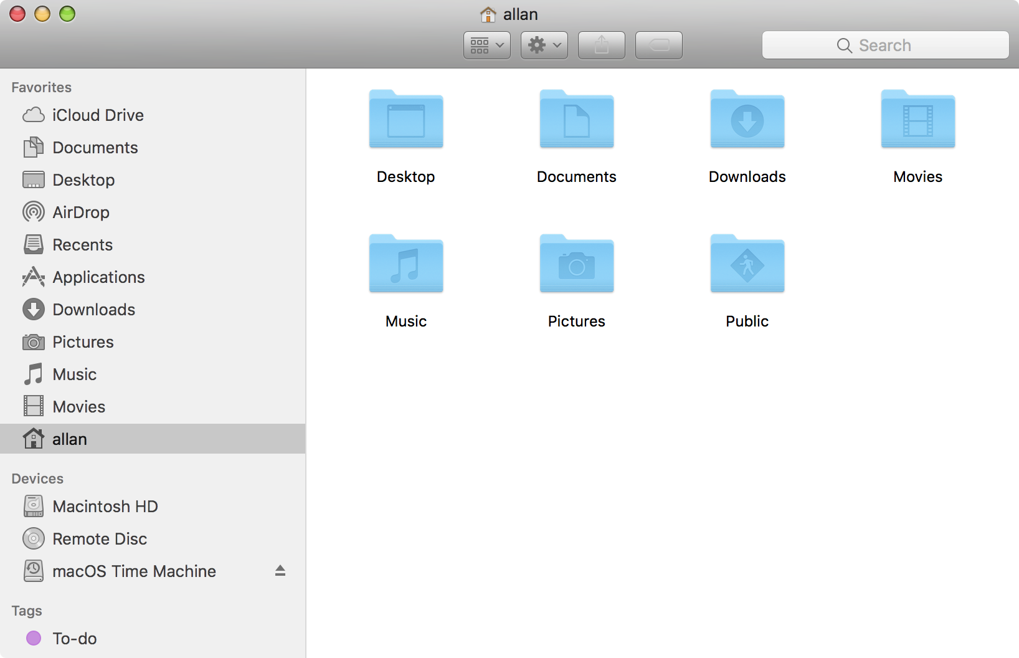Select the Pictures folder in the file area
The image size is (1019, 658).
click(577, 263)
